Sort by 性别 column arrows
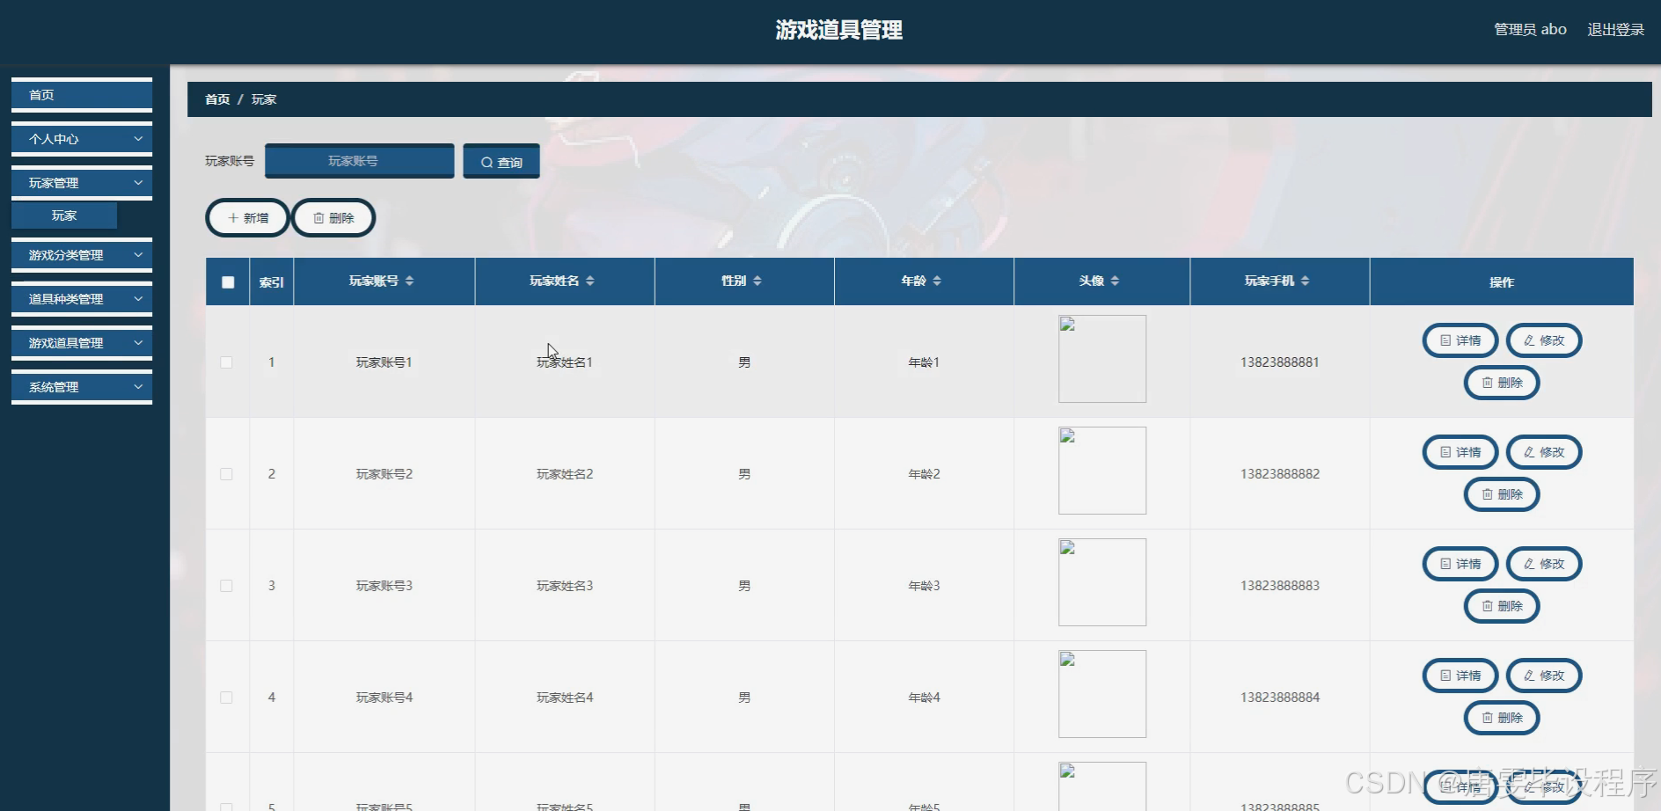 point(757,281)
